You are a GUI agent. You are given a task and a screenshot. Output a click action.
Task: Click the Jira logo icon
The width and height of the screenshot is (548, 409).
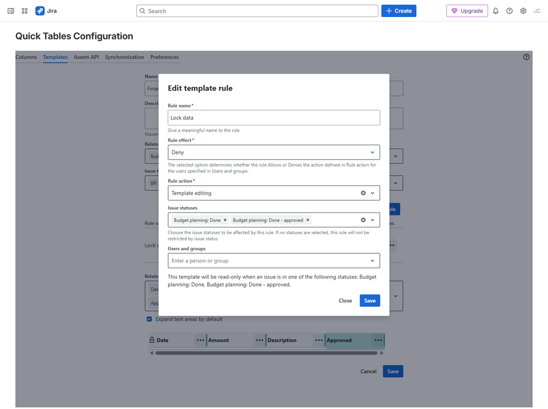[x=40, y=11]
